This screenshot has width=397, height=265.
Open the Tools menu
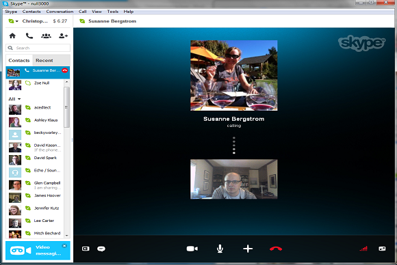[113, 12]
